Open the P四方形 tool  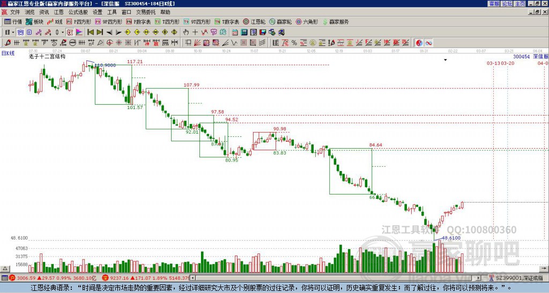[x=79, y=21]
